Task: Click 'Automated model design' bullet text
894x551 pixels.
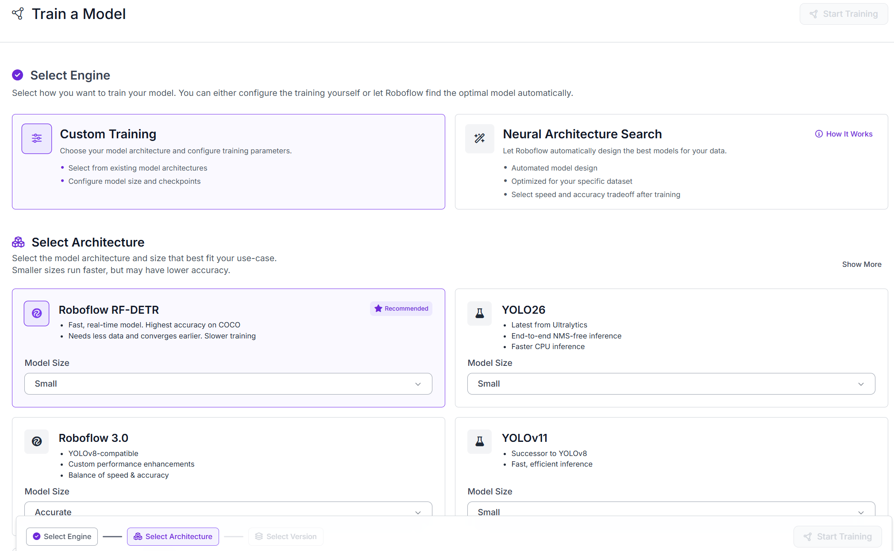Action: 554,168
